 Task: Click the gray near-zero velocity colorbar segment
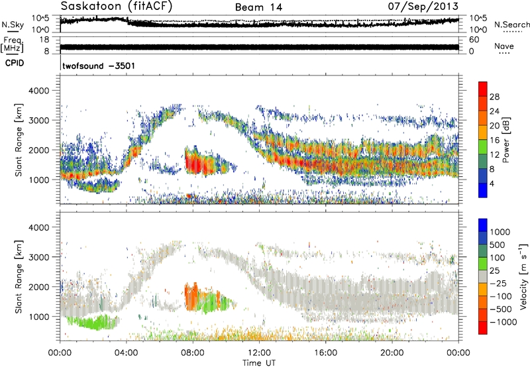tap(483, 276)
